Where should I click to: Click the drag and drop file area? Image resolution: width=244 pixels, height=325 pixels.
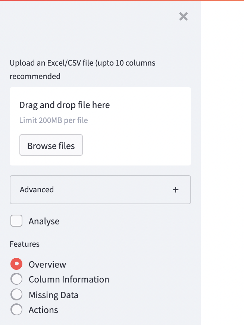(x=100, y=126)
